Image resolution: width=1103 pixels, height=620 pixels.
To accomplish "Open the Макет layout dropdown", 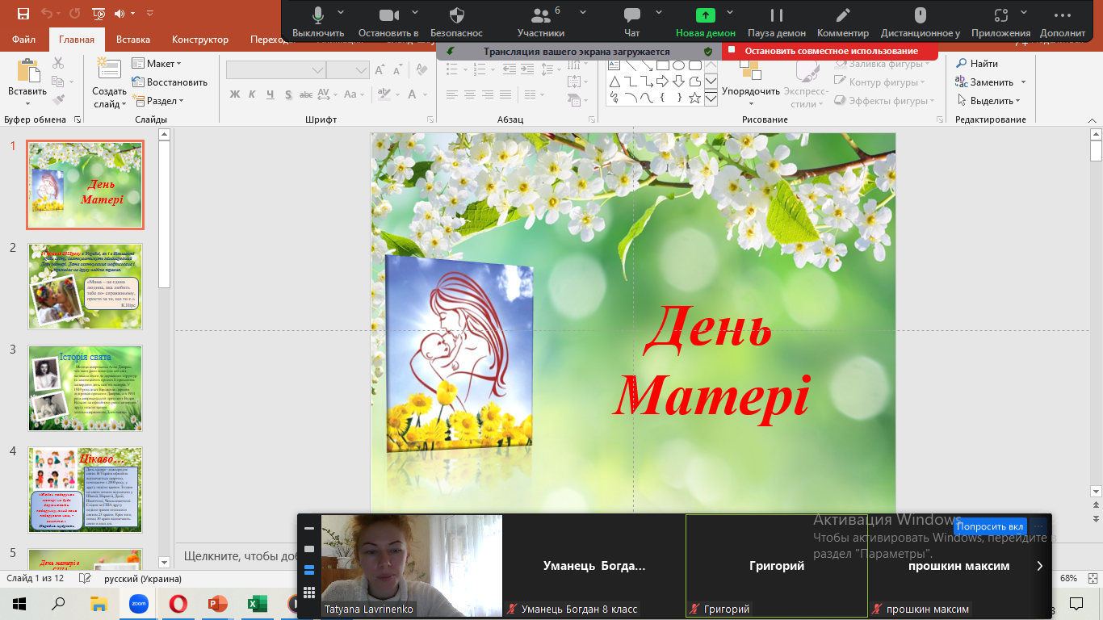I will 157,63.
